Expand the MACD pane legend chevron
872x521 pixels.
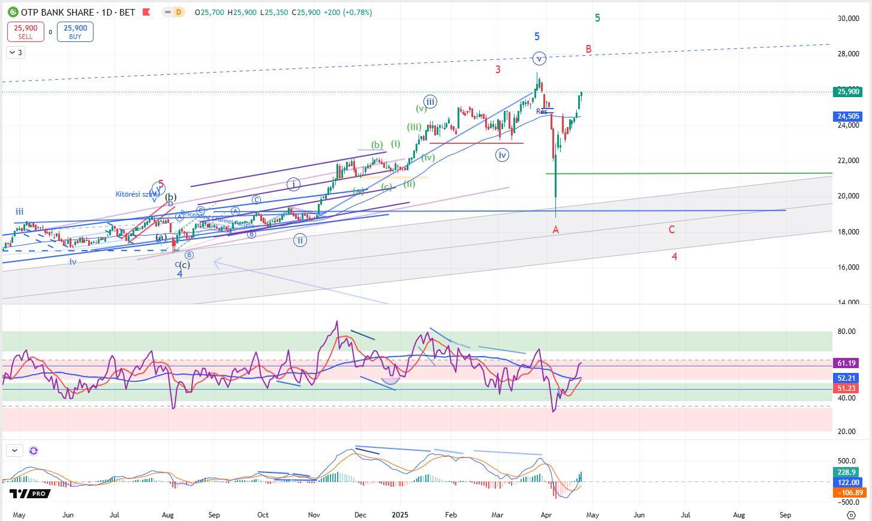[14, 450]
